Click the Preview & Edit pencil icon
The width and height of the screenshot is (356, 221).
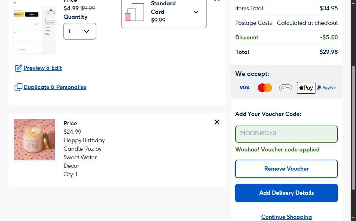18,68
